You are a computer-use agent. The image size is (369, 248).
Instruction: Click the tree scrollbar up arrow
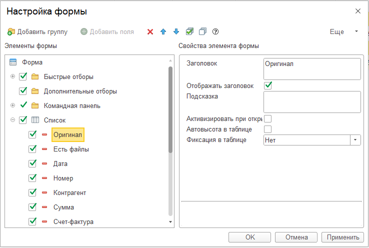point(170,60)
